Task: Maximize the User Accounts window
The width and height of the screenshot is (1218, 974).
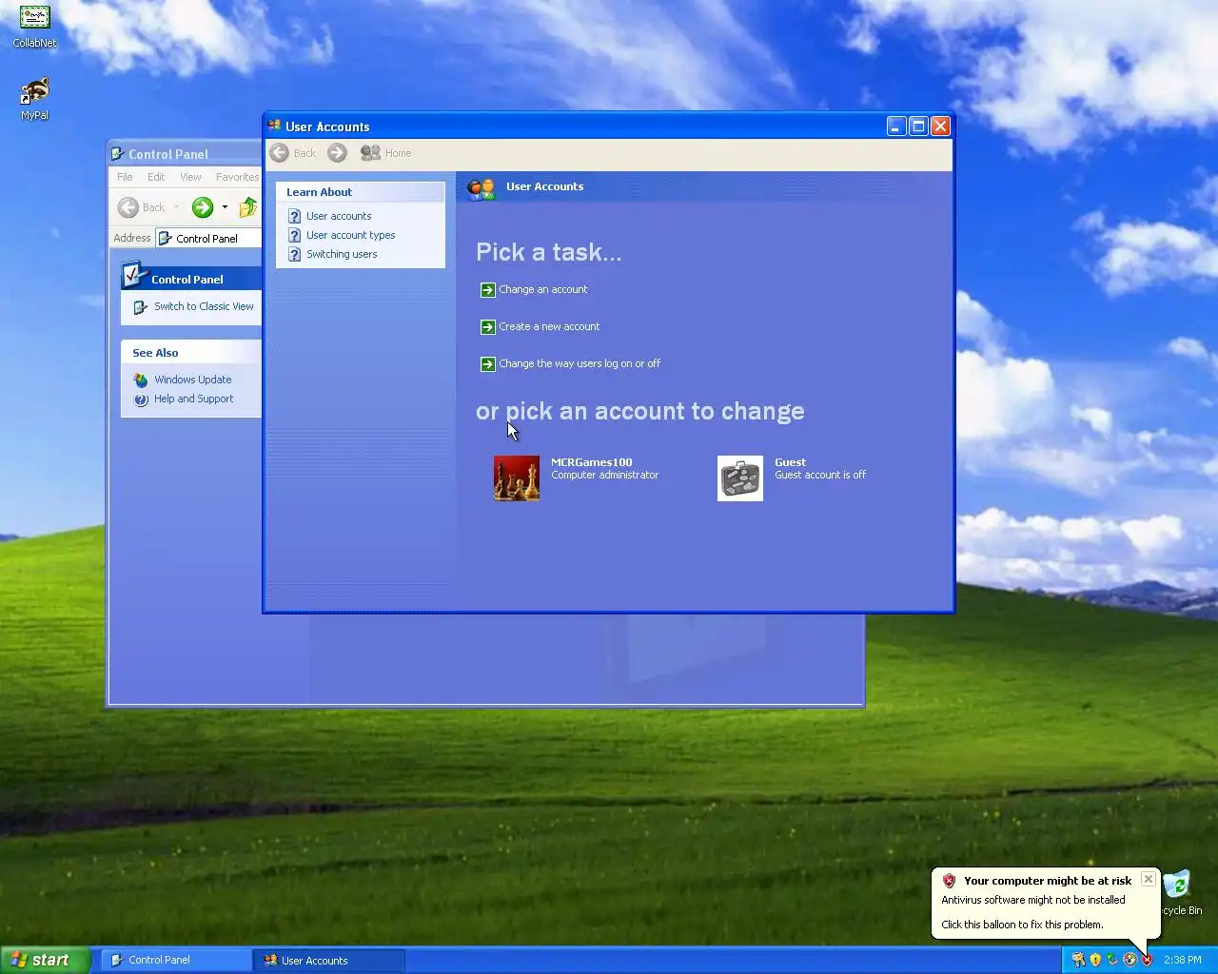Action: pyautogui.click(x=918, y=127)
